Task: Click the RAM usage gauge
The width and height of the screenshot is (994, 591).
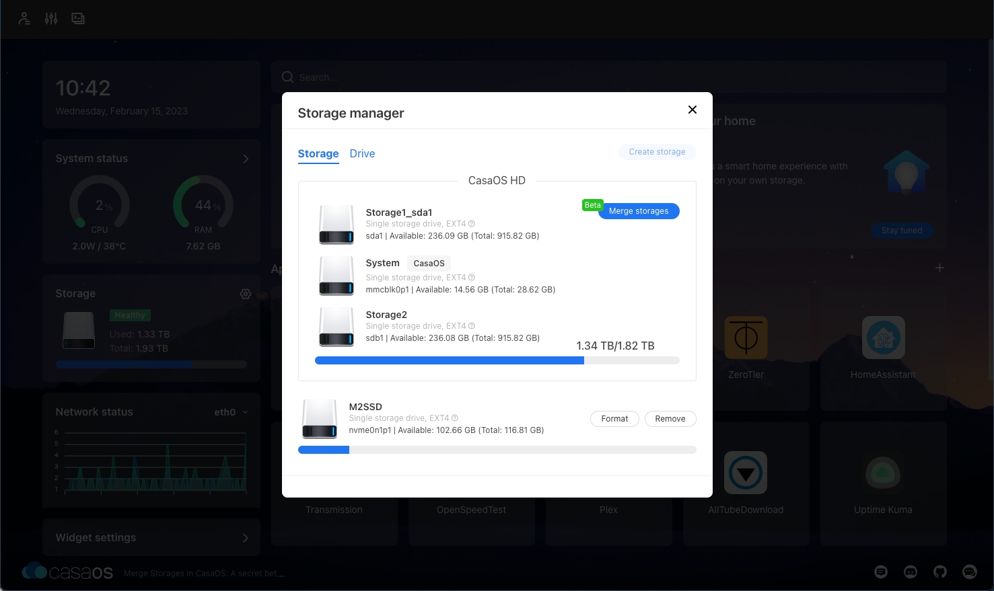Action: tap(203, 205)
